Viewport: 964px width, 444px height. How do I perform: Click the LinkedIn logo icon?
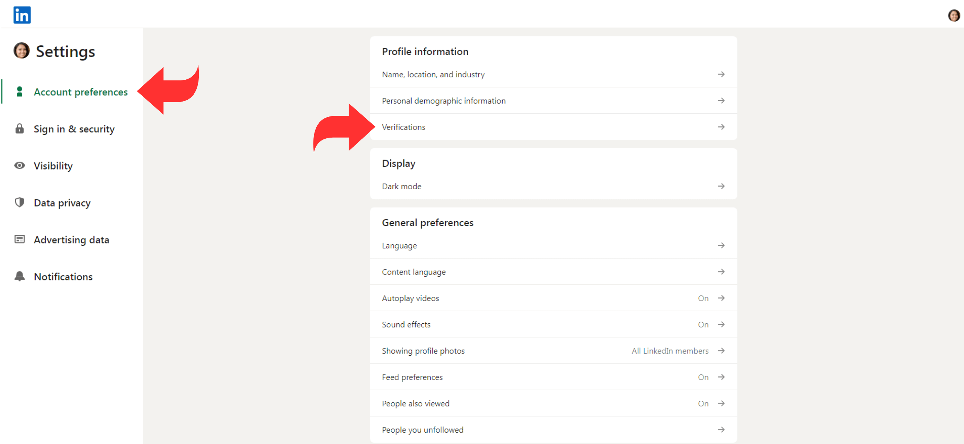(x=22, y=15)
